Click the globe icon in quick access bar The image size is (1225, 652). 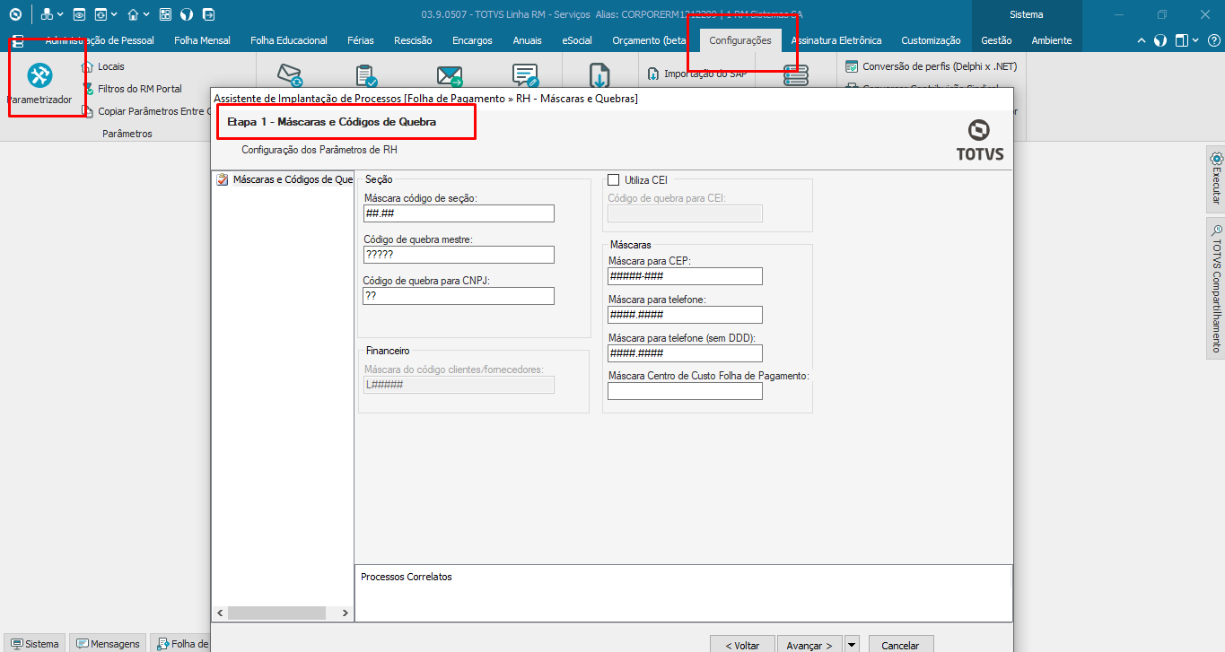point(187,14)
